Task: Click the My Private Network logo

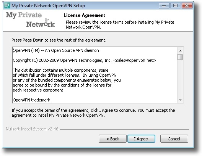Action: pos(30,19)
